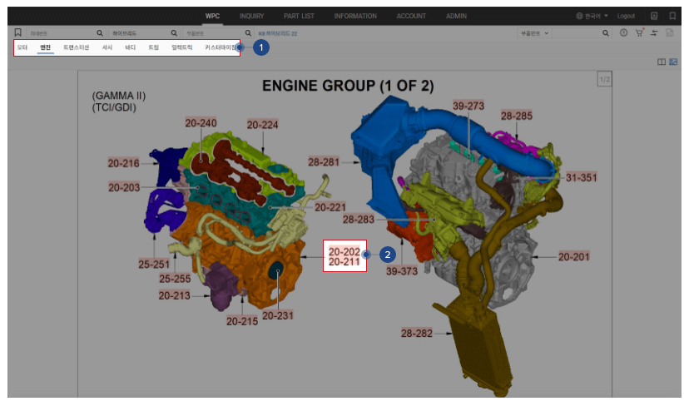Screen dimensions: 684x401
Task: Click part callout 20-202
Action: [344, 252]
